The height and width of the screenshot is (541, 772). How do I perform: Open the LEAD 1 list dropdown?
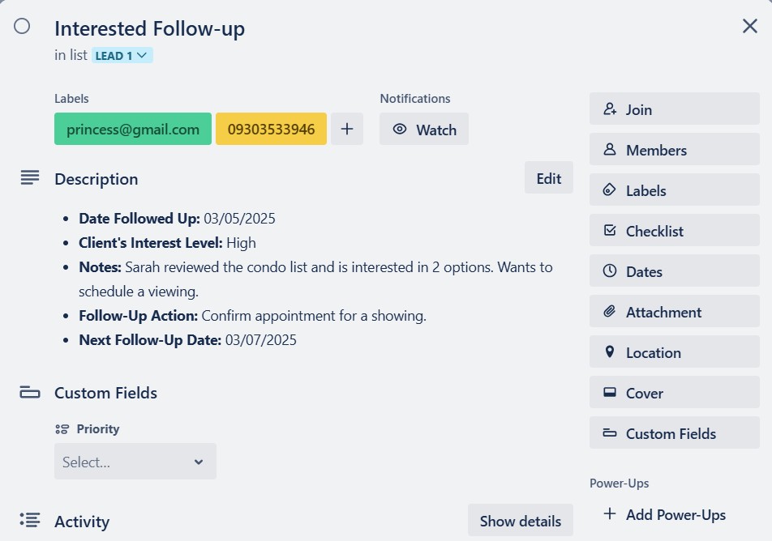coord(122,55)
